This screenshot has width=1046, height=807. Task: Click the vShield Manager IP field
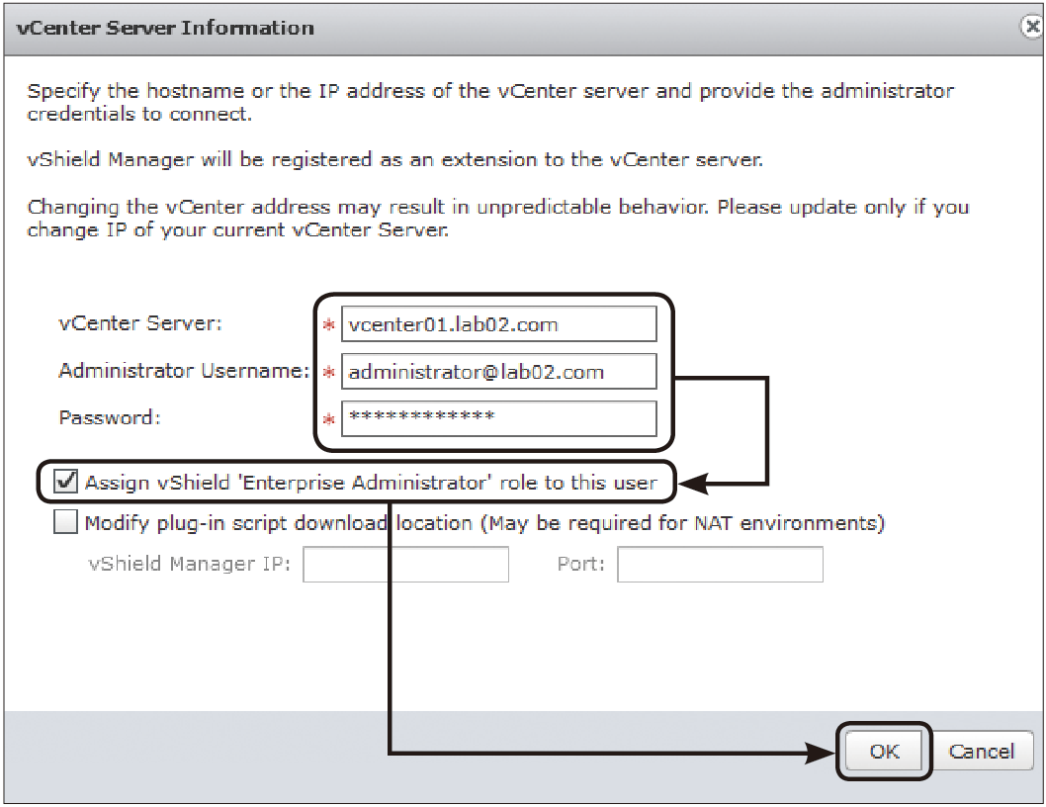405,564
